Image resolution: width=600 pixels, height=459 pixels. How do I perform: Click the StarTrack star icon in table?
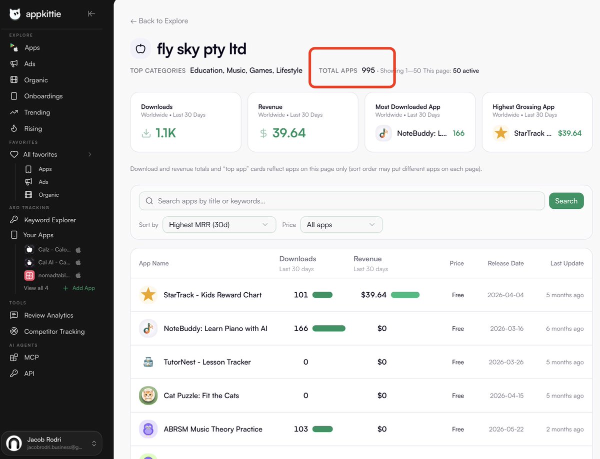[x=148, y=295]
